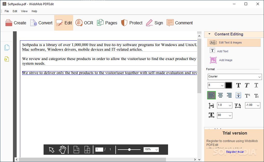Click the vertical scrollbar up arrow
Screen dimensions: 264x162
click(x=199, y=36)
